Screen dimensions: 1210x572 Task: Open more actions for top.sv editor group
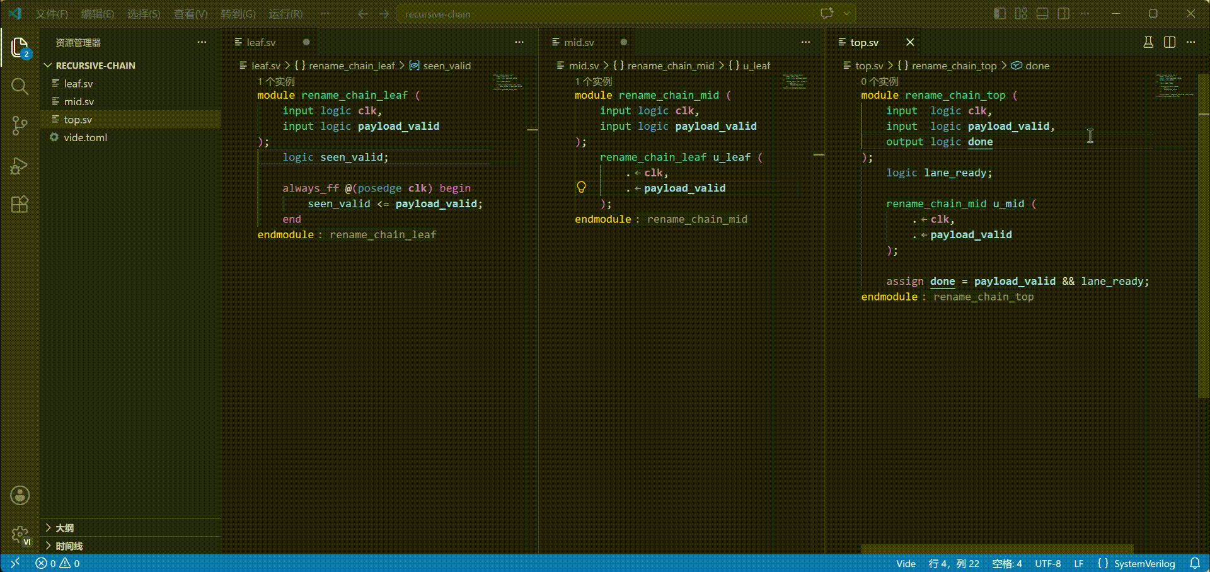(x=1190, y=42)
